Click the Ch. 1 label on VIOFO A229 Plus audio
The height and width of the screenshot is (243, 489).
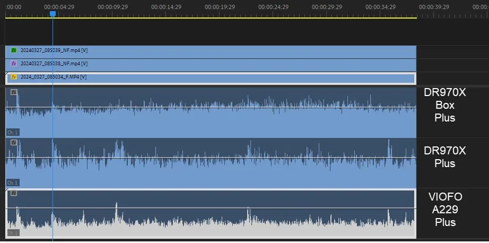click(x=13, y=233)
